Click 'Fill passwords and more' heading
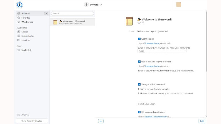 (153, 112)
